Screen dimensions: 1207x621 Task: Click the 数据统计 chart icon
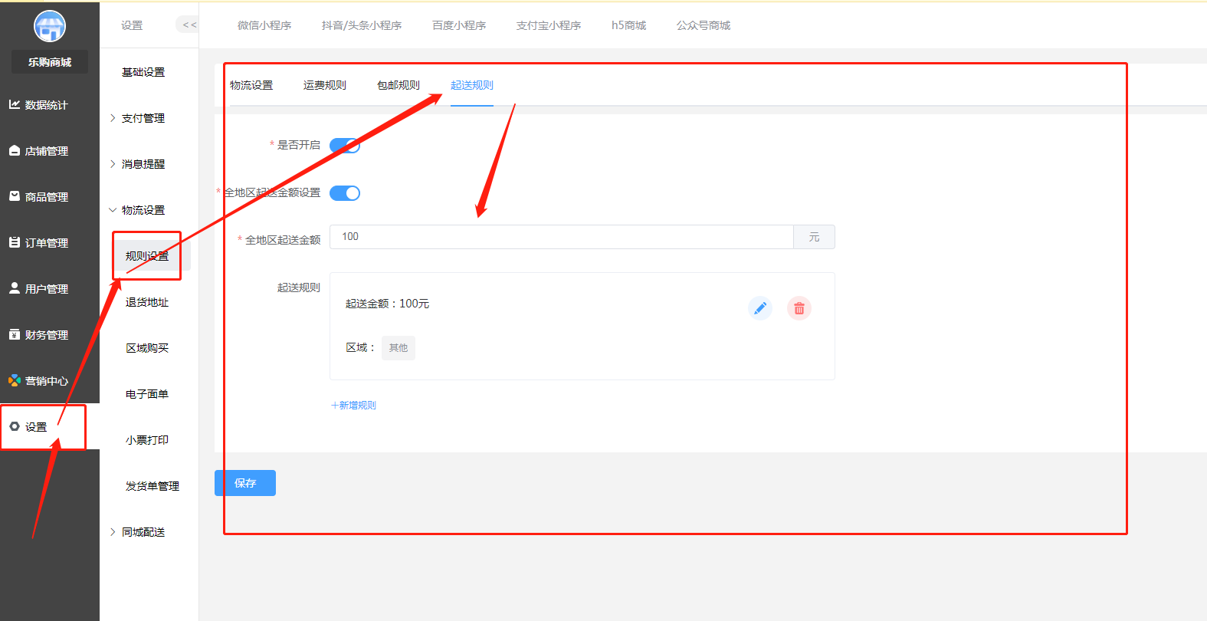pyautogui.click(x=15, y=104)
